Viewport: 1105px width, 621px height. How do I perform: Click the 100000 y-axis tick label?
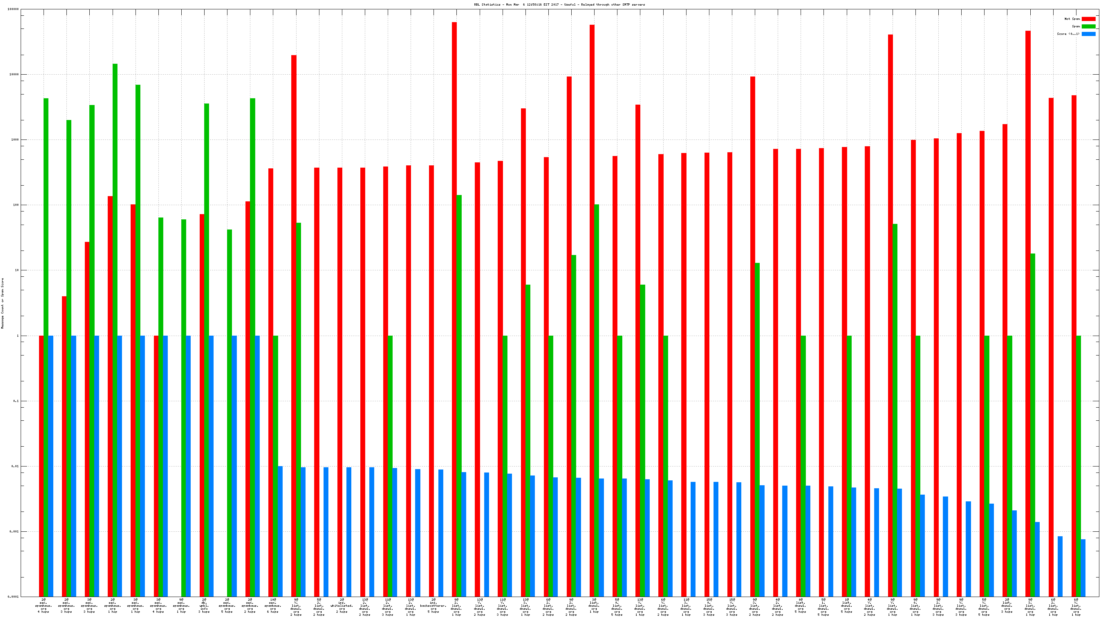13,9
